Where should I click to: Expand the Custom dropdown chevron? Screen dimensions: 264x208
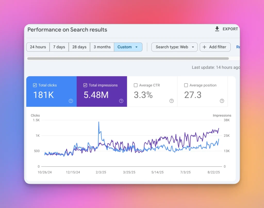point(136,47)
